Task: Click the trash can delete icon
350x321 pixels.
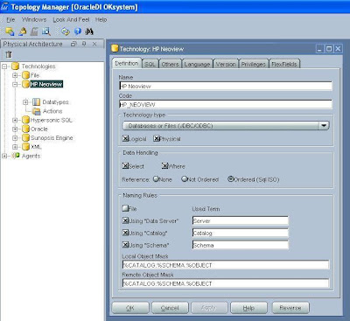Action: (x=9, y=54)
